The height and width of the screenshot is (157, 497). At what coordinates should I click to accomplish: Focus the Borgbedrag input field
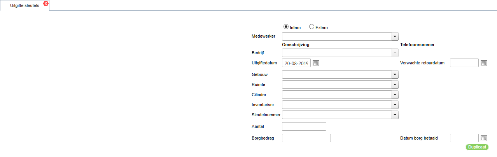tap(306, 138)
